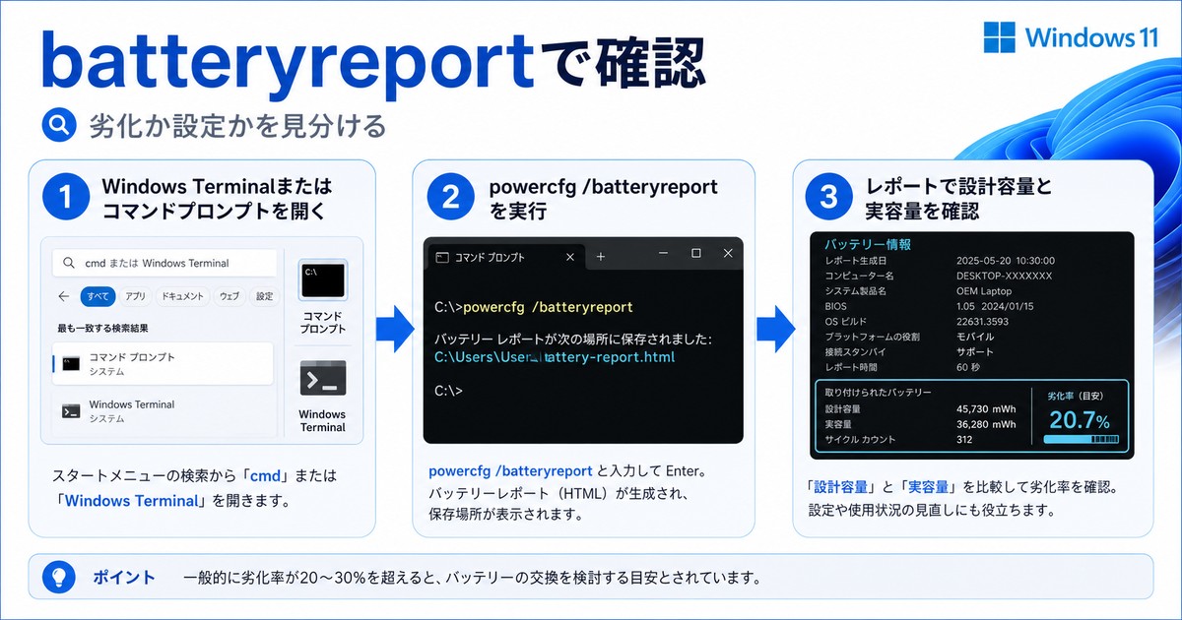
Task: Open a new terminal tab with the plus button
Action: click(x=601, y=256)
